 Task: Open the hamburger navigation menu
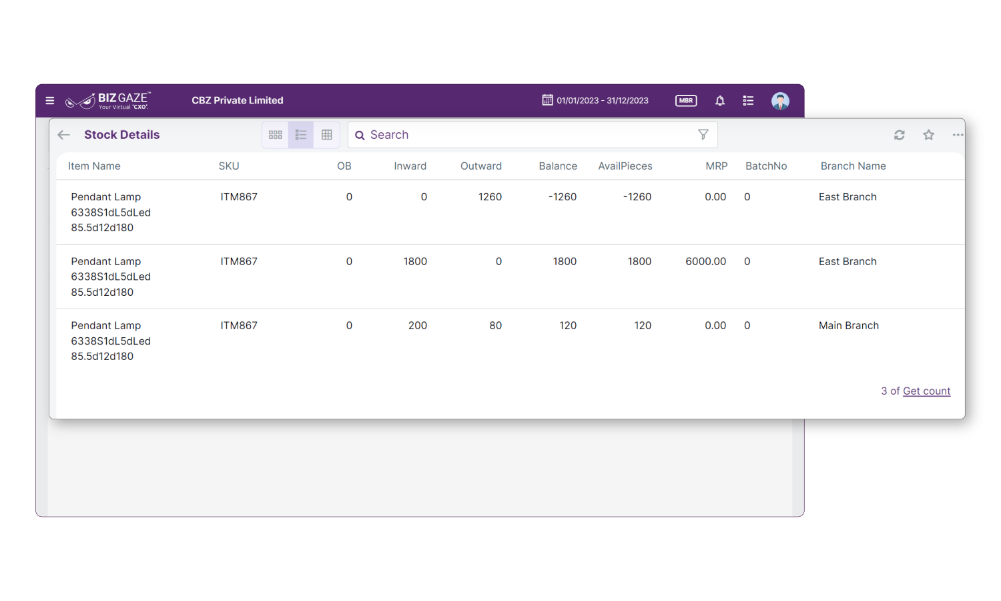(50, 101)
